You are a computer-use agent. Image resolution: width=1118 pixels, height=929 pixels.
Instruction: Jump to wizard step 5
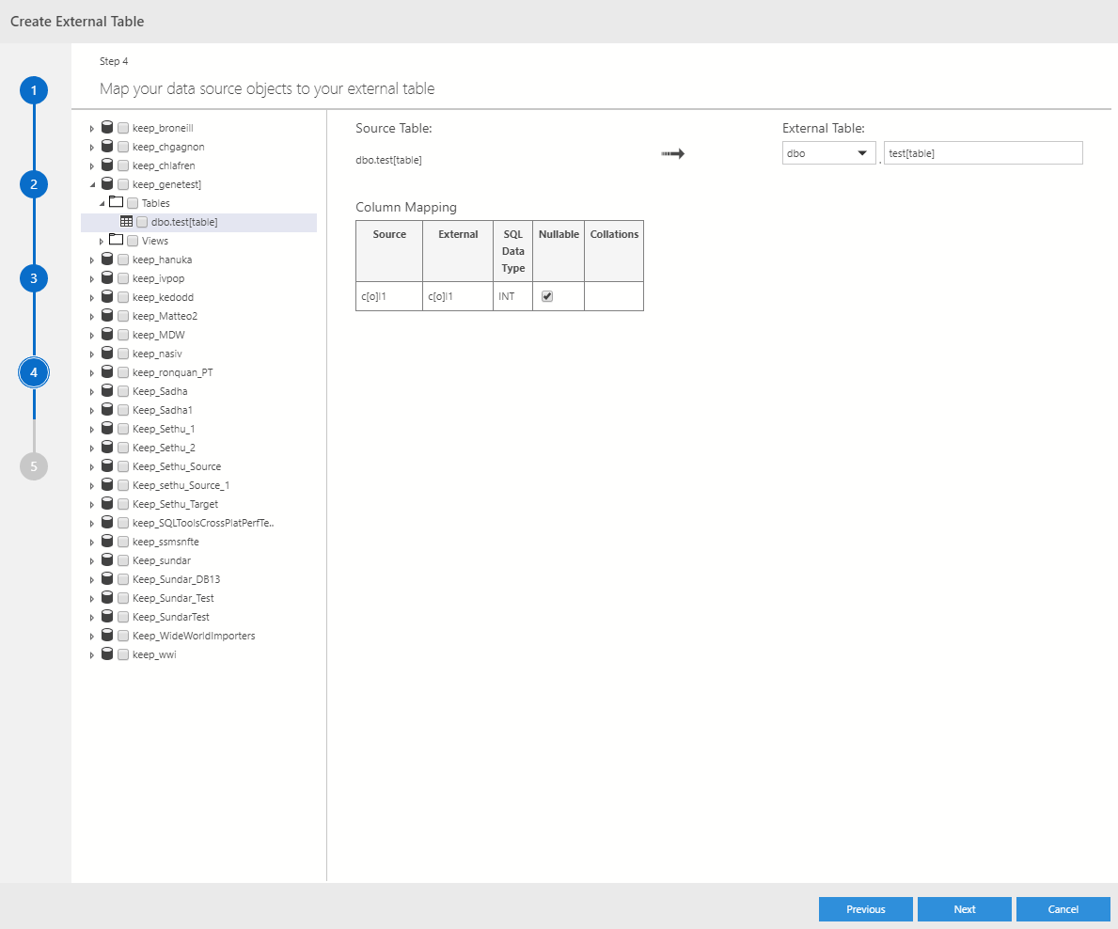(34, 466)
